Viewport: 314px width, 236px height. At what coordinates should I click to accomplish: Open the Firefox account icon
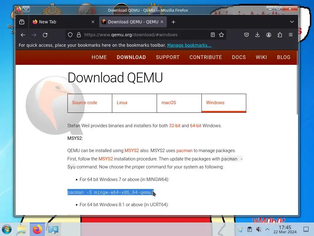click(269, 35)
